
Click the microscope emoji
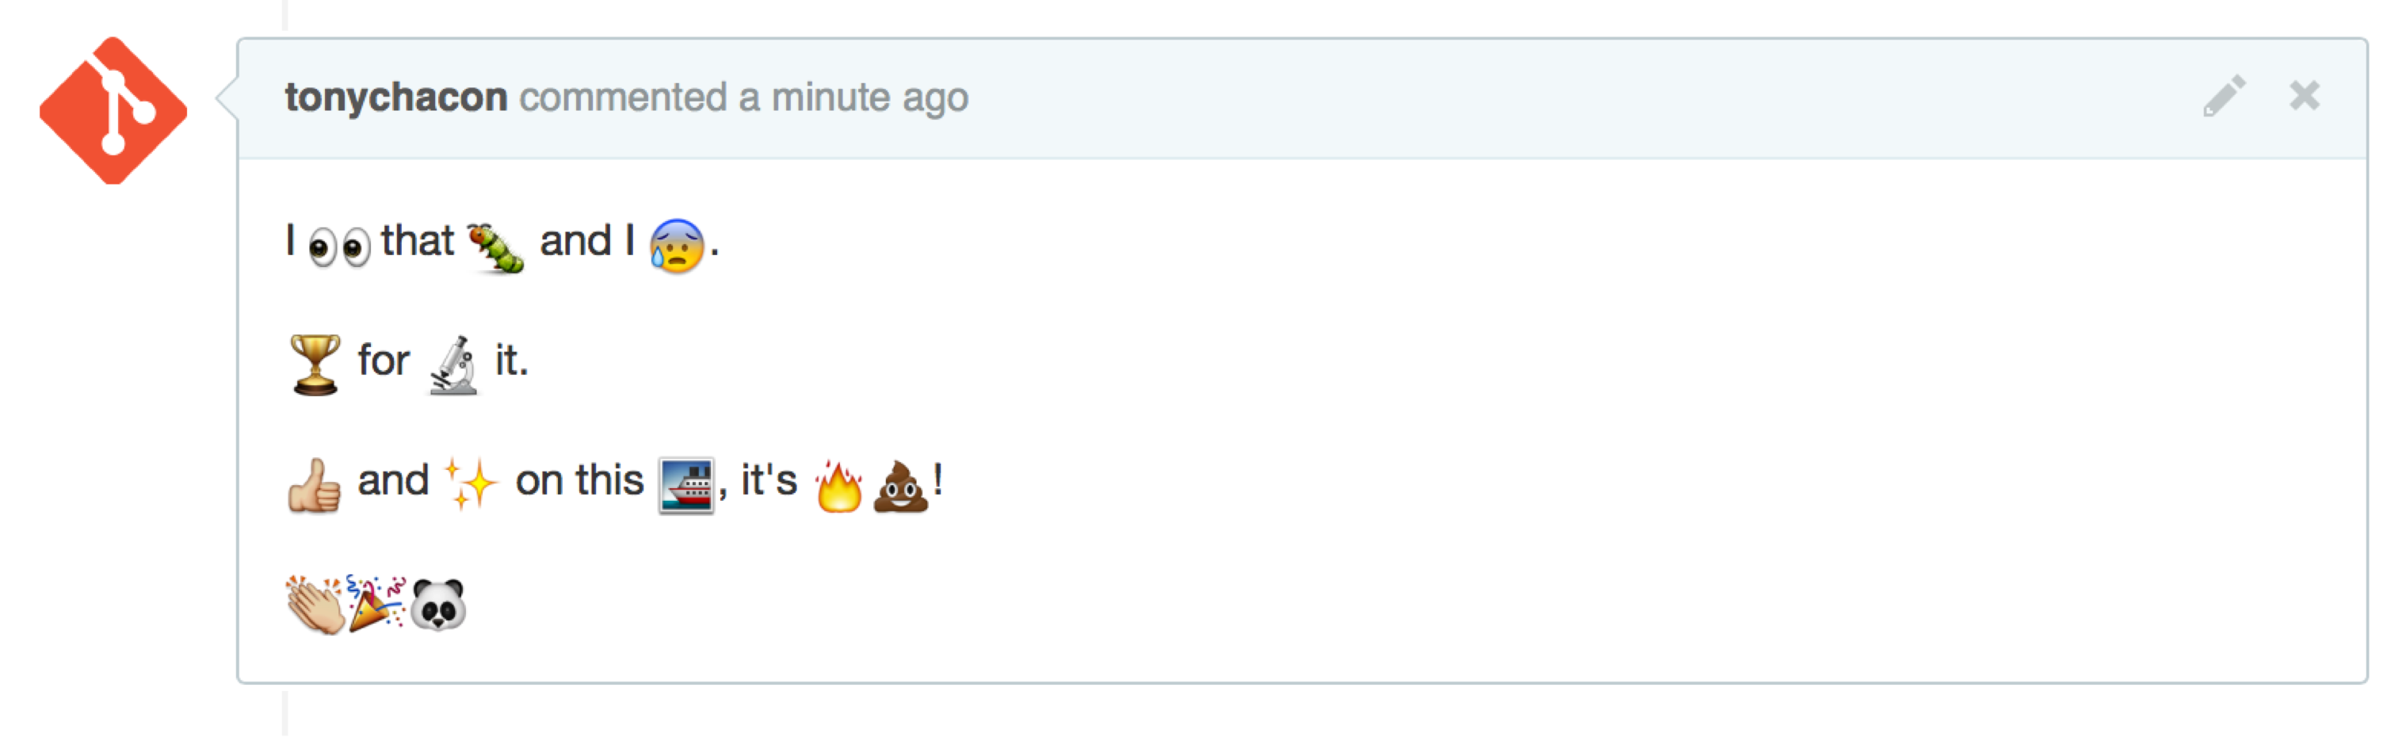tap(454, 365)
